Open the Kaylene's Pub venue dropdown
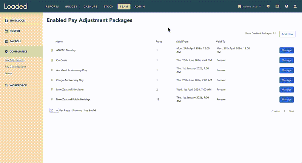This screenshot has height=163, width=302. click(x=250, y=6)
